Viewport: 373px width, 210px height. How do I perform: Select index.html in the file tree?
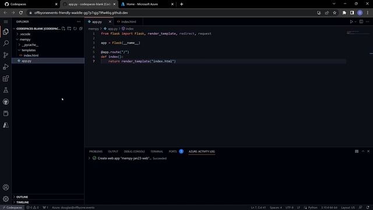(48, 55)
